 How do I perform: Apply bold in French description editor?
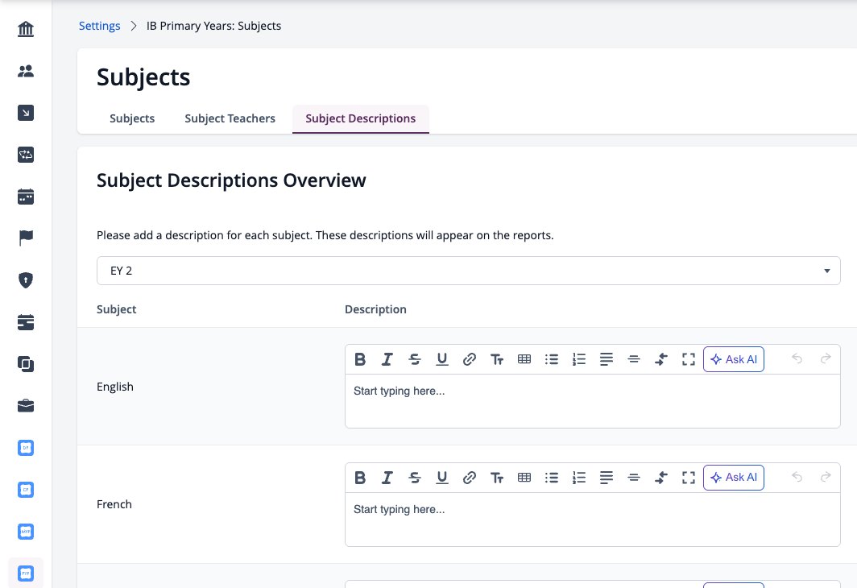click(359, 478)
